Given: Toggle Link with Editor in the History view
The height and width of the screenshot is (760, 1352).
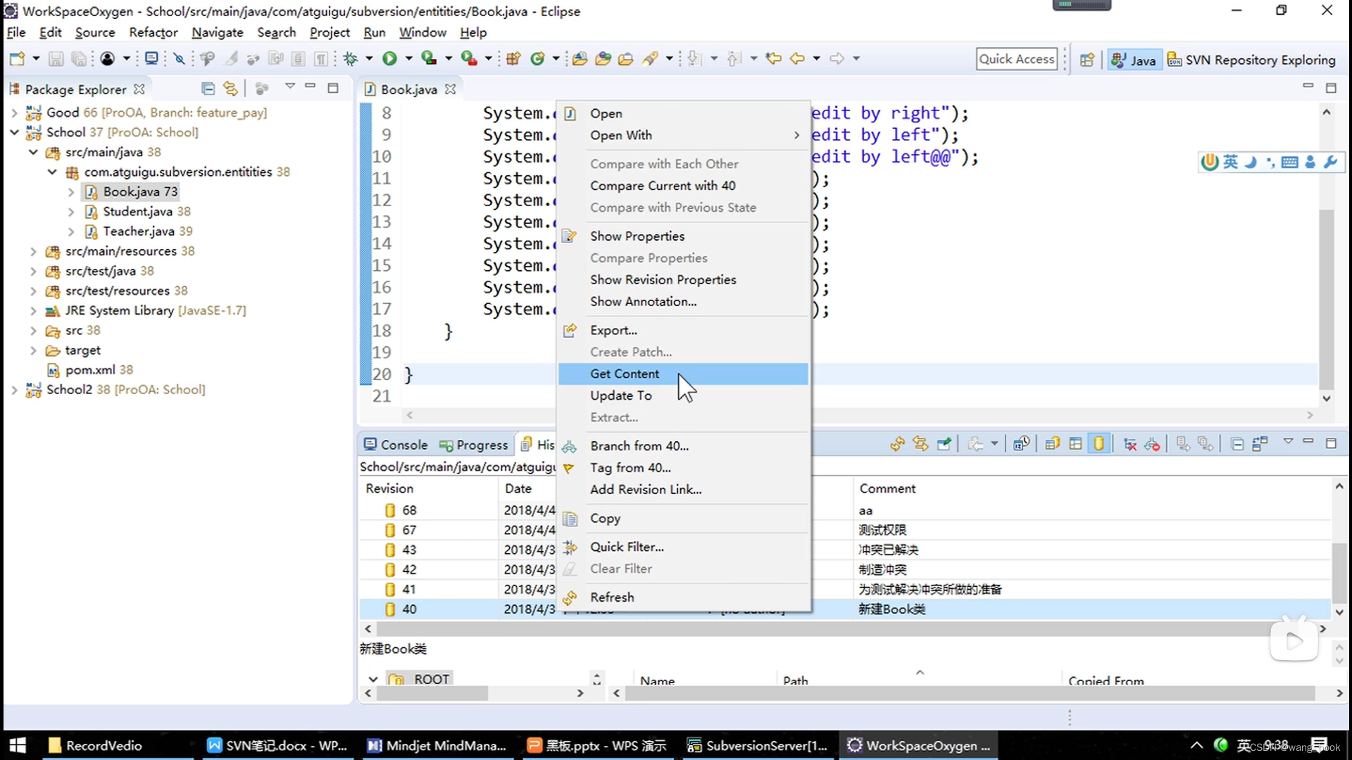Looking at the screenshot, I should pos(920,444).
